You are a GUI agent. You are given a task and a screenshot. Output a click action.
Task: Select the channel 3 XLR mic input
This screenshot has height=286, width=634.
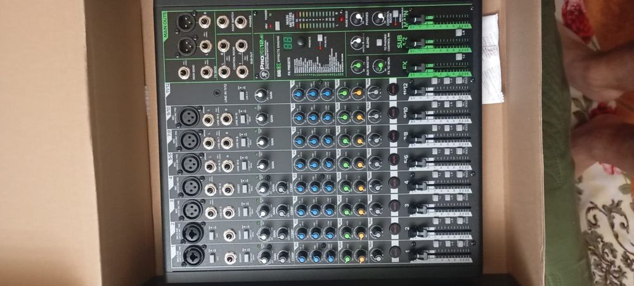click(193, 209)
